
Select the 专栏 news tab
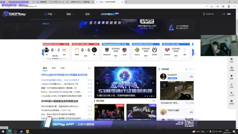tap(54, 68)
